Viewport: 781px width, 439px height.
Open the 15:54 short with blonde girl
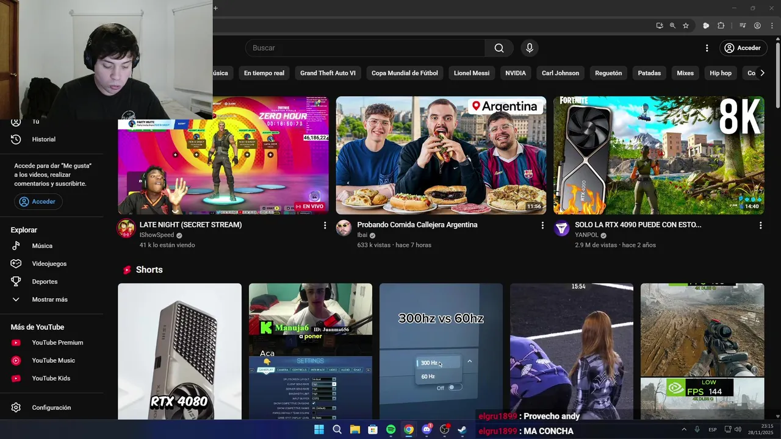point(572,346)
